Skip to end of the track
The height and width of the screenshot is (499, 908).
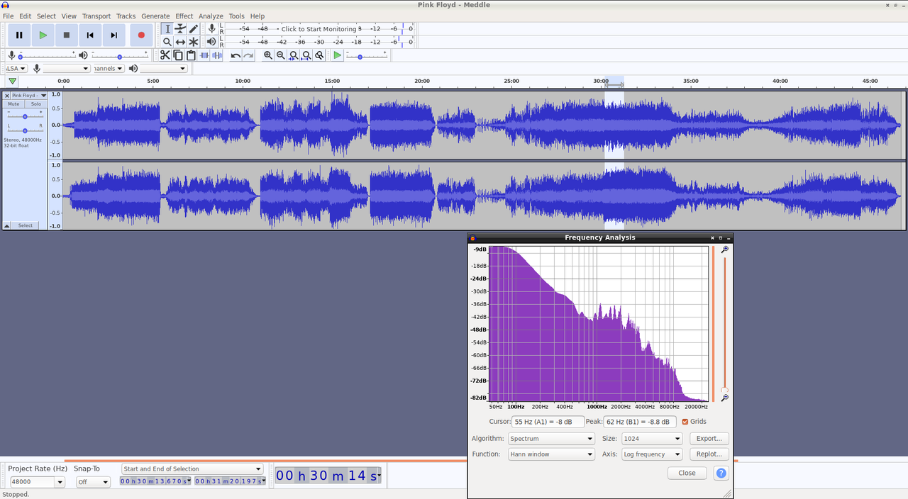tap(113, 35)
